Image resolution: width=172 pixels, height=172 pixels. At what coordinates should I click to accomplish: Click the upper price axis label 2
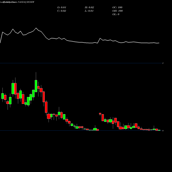[163, 63]
